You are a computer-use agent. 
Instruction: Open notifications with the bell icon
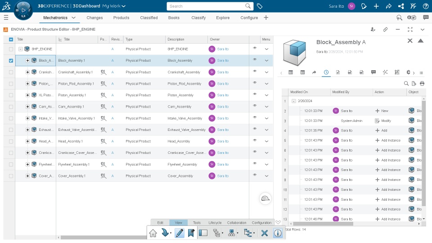[364, 6]
